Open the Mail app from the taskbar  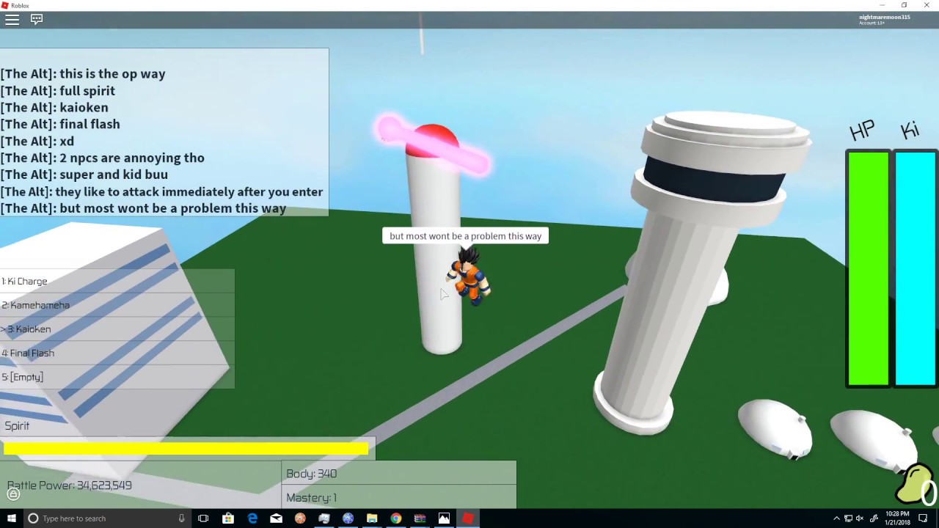coord(276,518)
